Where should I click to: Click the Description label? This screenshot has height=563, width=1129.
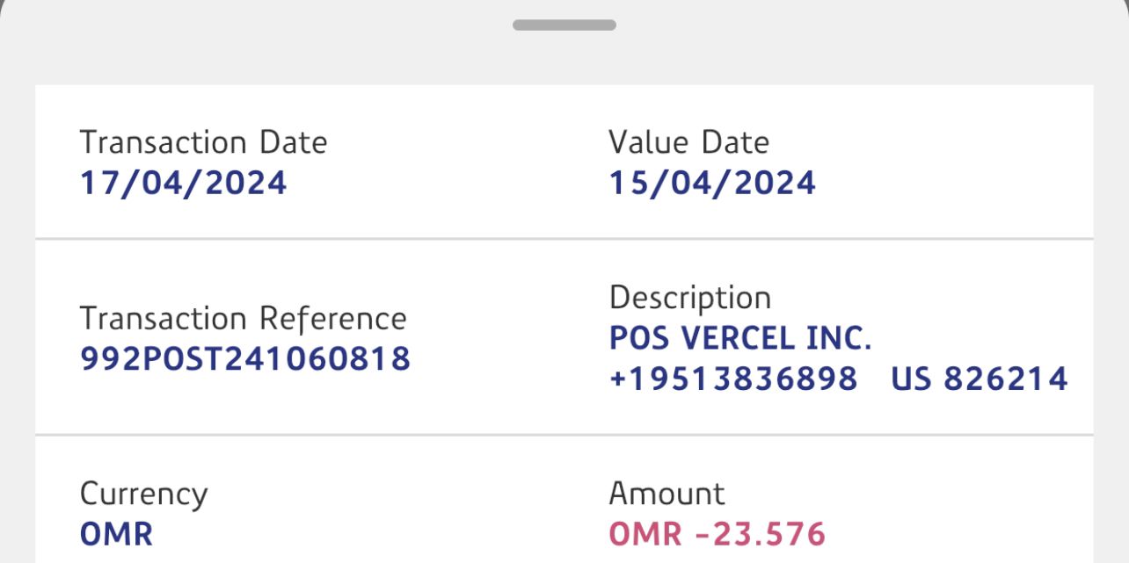click(689, 298)
